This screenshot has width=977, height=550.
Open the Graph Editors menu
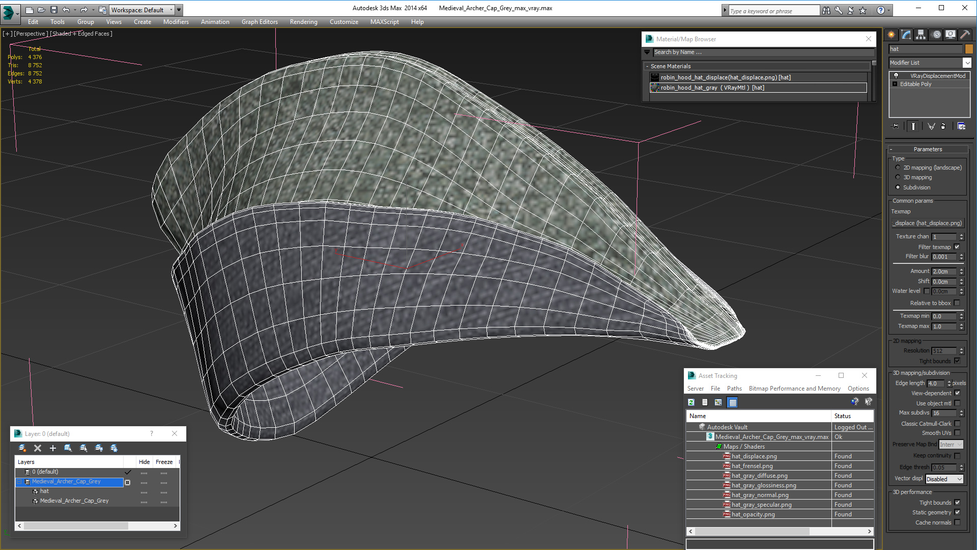tap(260, 22)
